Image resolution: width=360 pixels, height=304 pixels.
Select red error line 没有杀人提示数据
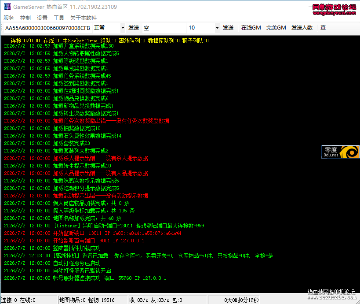point(76,158)
